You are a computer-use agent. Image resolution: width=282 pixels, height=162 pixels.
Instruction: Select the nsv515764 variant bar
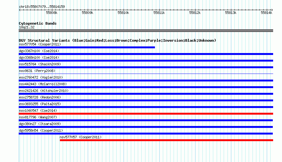pyautogui.click(x=146, y=67)
